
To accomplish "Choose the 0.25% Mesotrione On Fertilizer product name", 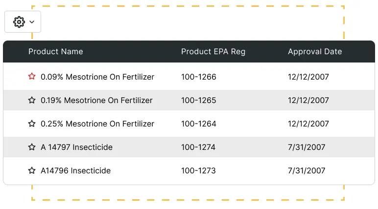I will pos(97,124).
